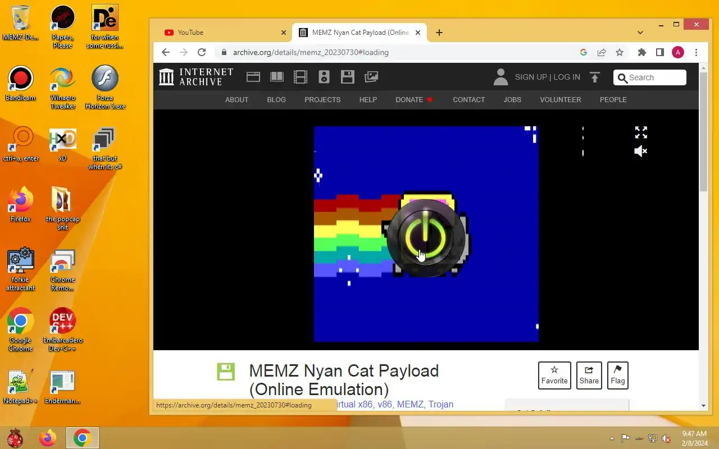
Task: Open the Audio speaker icon
Action: click(x=324, y=77)
